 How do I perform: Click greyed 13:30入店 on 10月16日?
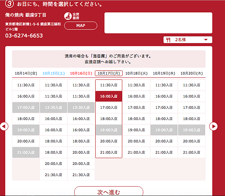(x=81, y=108)
